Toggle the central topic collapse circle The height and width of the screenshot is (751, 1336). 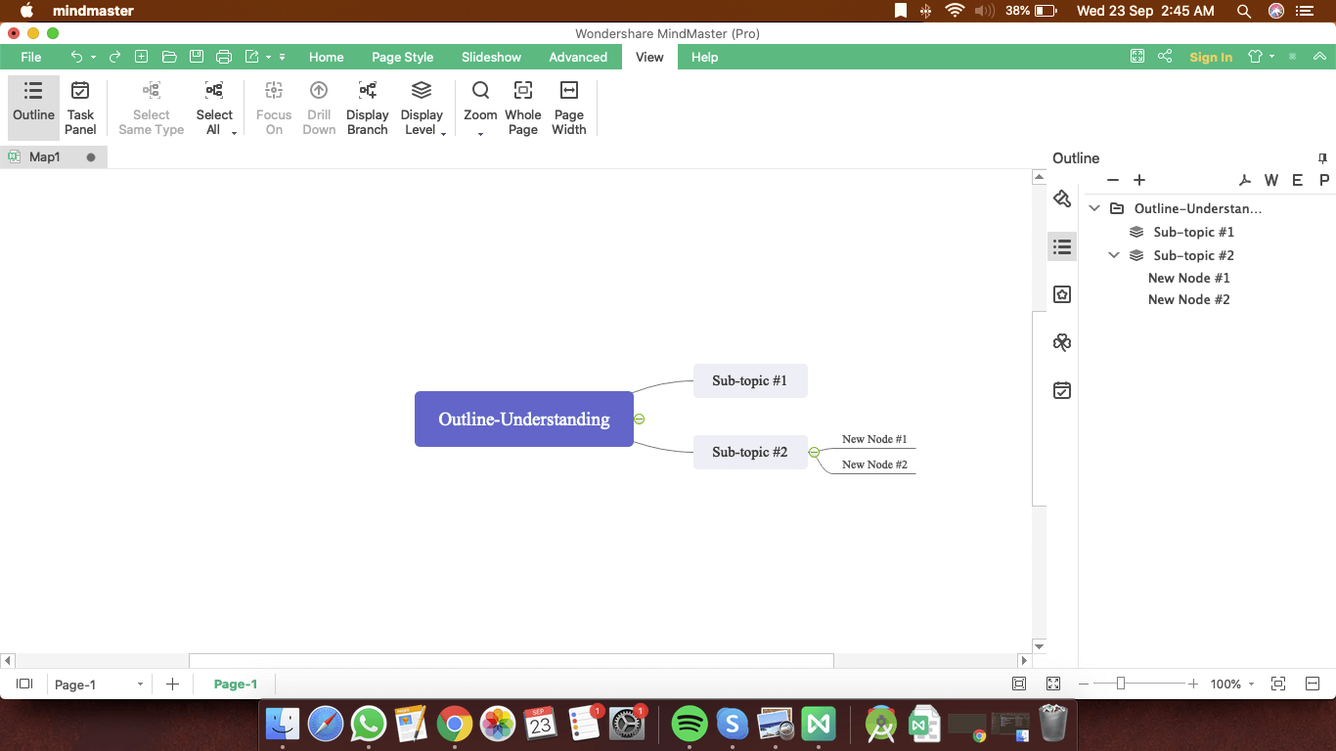[x=640, y=419]
